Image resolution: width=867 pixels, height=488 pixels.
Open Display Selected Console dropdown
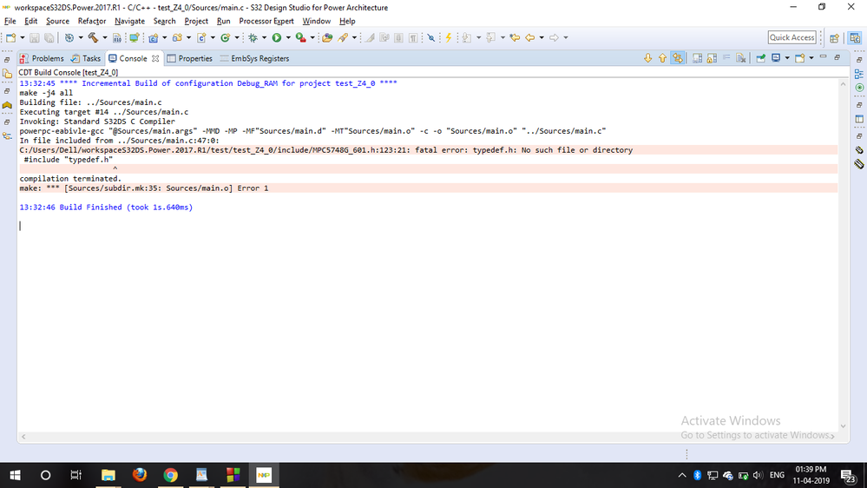[x=787, y=58]
